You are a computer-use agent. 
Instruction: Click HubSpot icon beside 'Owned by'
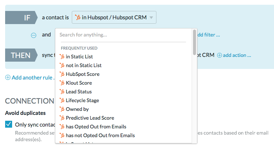point(62,109)
